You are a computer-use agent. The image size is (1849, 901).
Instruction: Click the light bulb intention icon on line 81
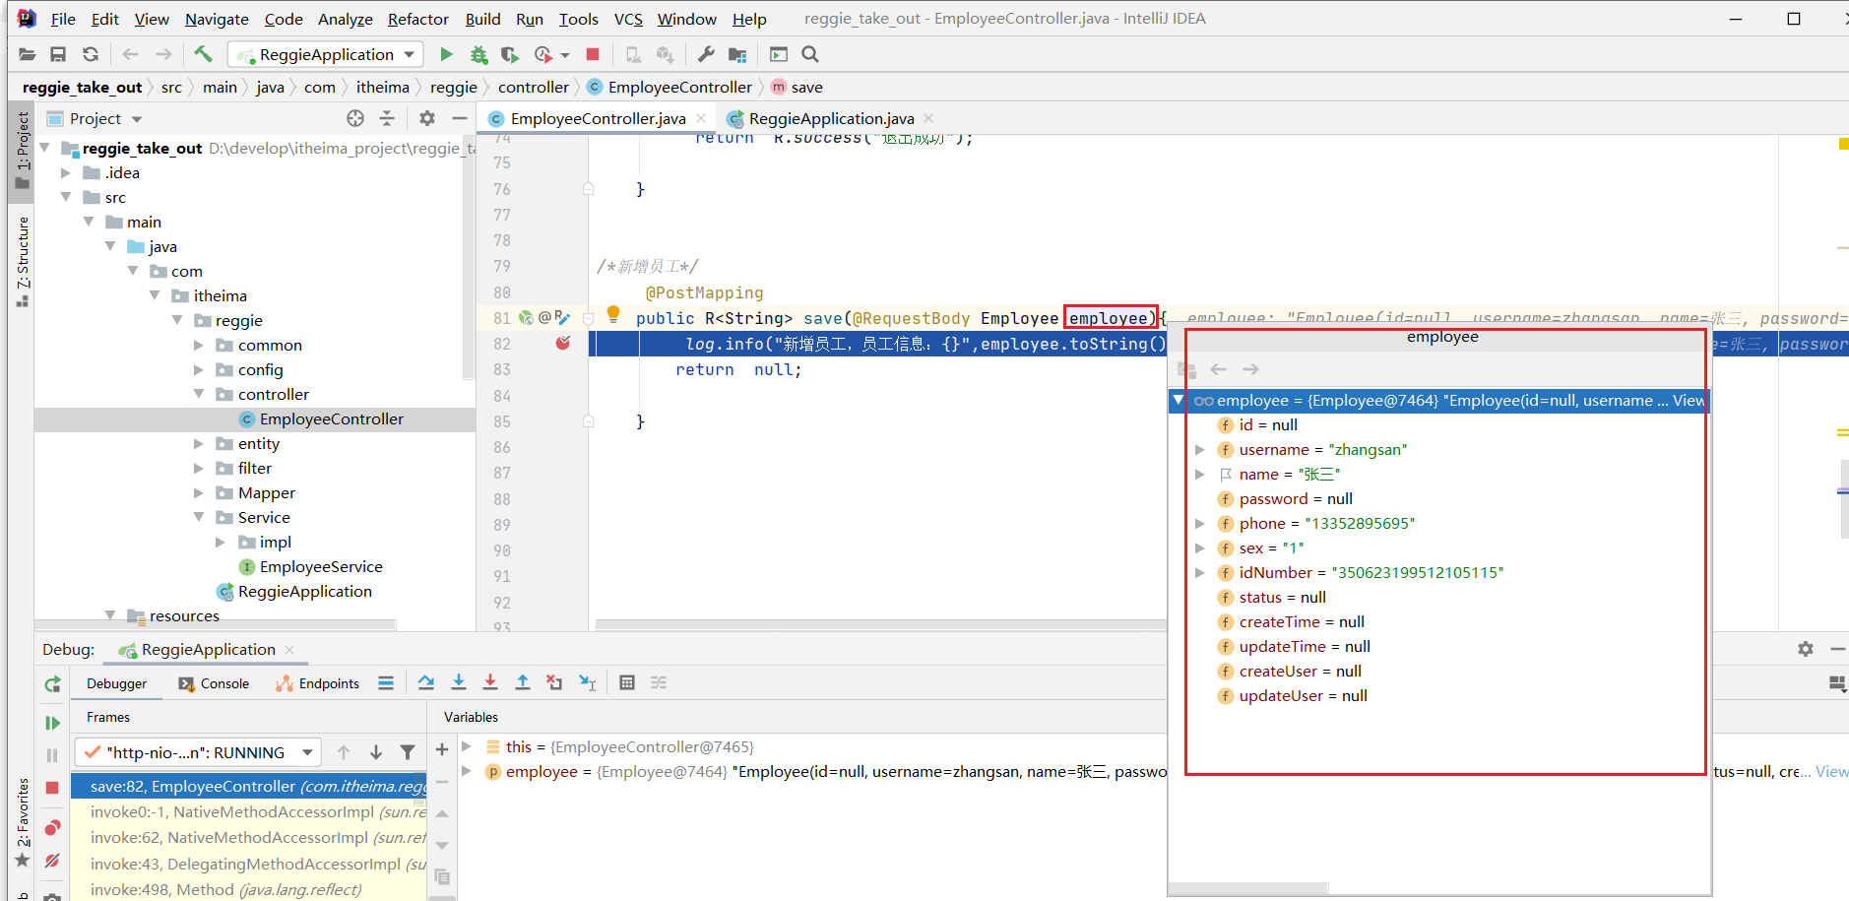tap(613, 314)
